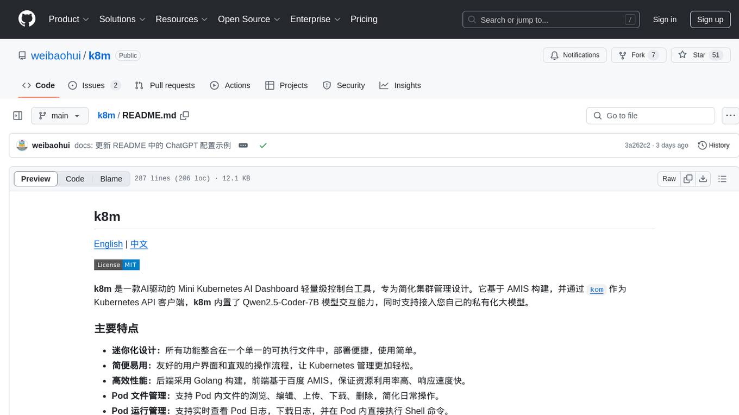Open the k8m repository link in header

(x=99, y=55)
